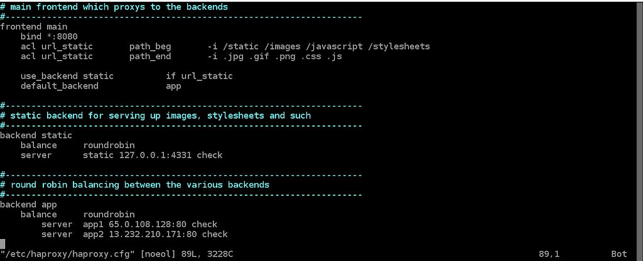The width and height of the screenshot is (643, 261).
Task: Click 'use_backend static' directive
Action: pyautogui.click(x=67, y=76)
